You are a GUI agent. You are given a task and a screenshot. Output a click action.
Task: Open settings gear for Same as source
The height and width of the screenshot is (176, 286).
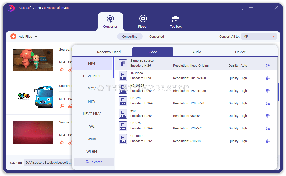(268, 66)
